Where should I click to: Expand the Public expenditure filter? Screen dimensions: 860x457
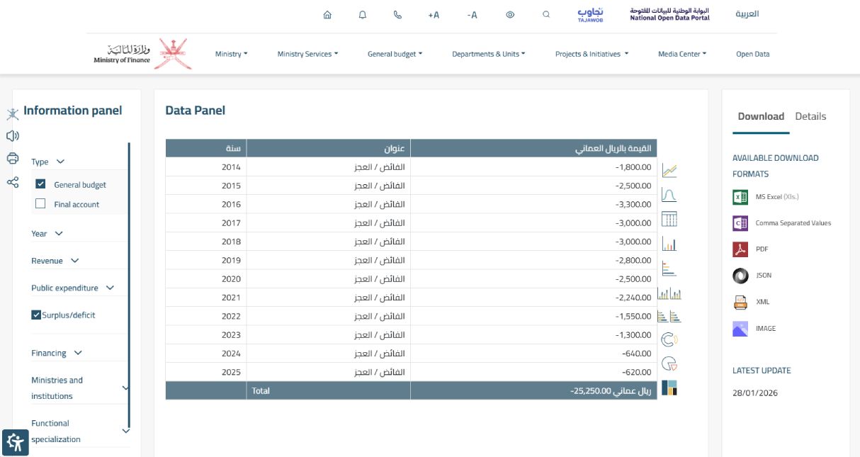coord(73,288)
